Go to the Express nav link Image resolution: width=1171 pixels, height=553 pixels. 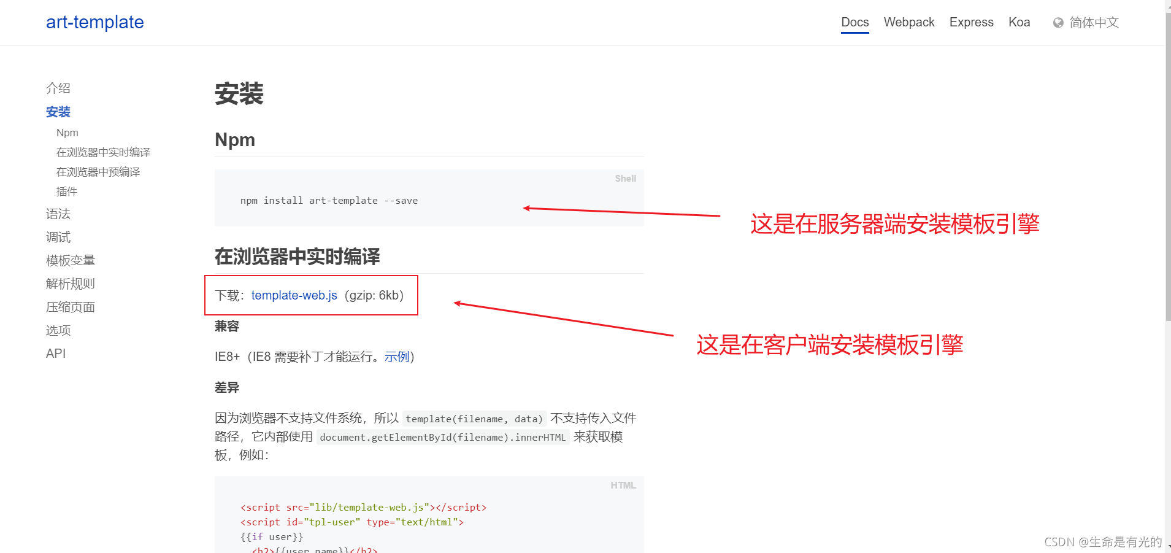[972, 22]
